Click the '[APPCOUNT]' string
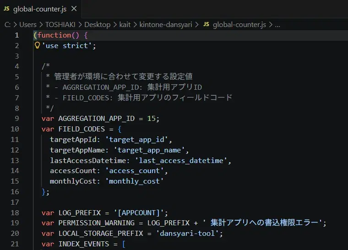The image size is (348, 250). pyautogui.click(x=139, y=213)
